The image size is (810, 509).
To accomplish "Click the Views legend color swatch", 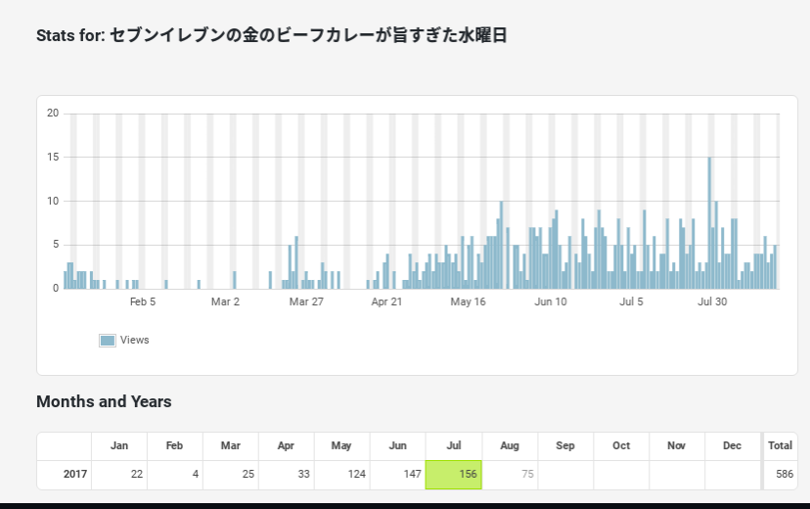I will tap(108, 340).
